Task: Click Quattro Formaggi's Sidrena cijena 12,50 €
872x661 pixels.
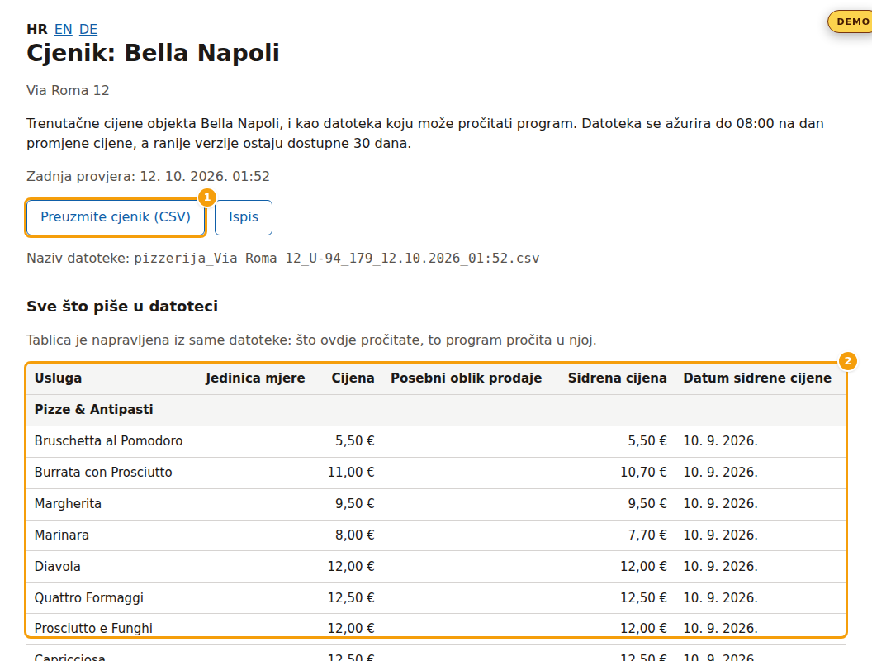Action: tap(643, 598)
